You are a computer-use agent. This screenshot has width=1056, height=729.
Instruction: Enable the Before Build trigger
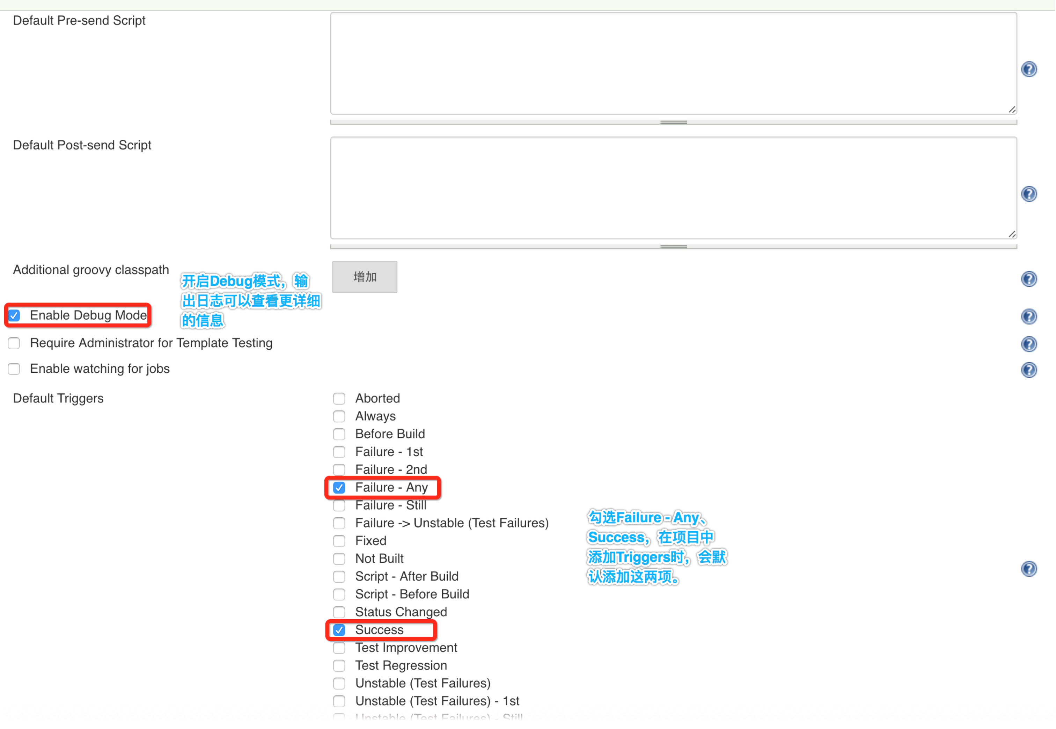pos(339,434)
